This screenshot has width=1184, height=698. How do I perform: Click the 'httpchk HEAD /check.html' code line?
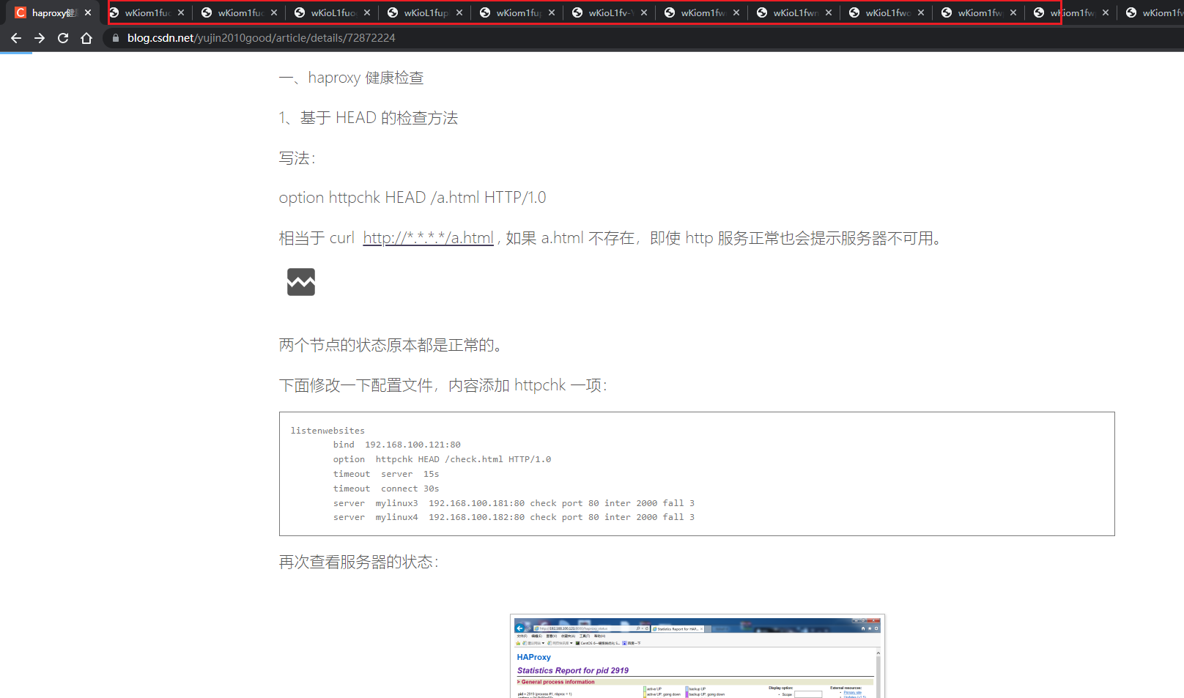tap(442, 459)
